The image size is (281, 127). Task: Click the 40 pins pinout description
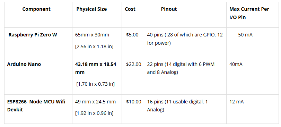click(185, 39)
